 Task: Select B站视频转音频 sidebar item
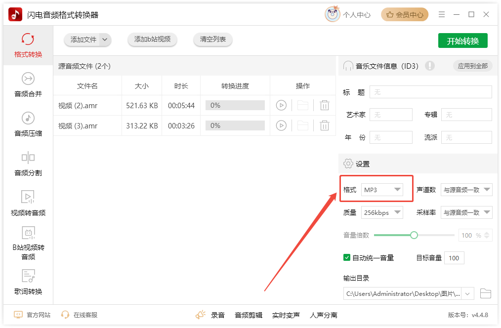coord(28,244)
